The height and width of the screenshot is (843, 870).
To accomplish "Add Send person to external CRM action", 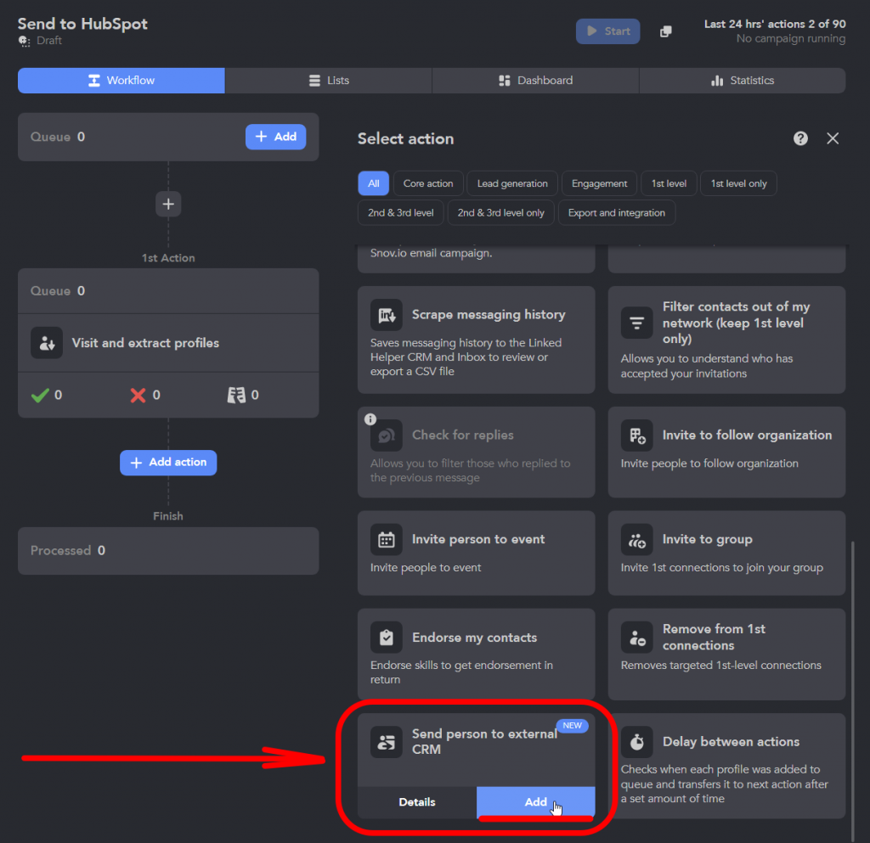I will (535, 802).
